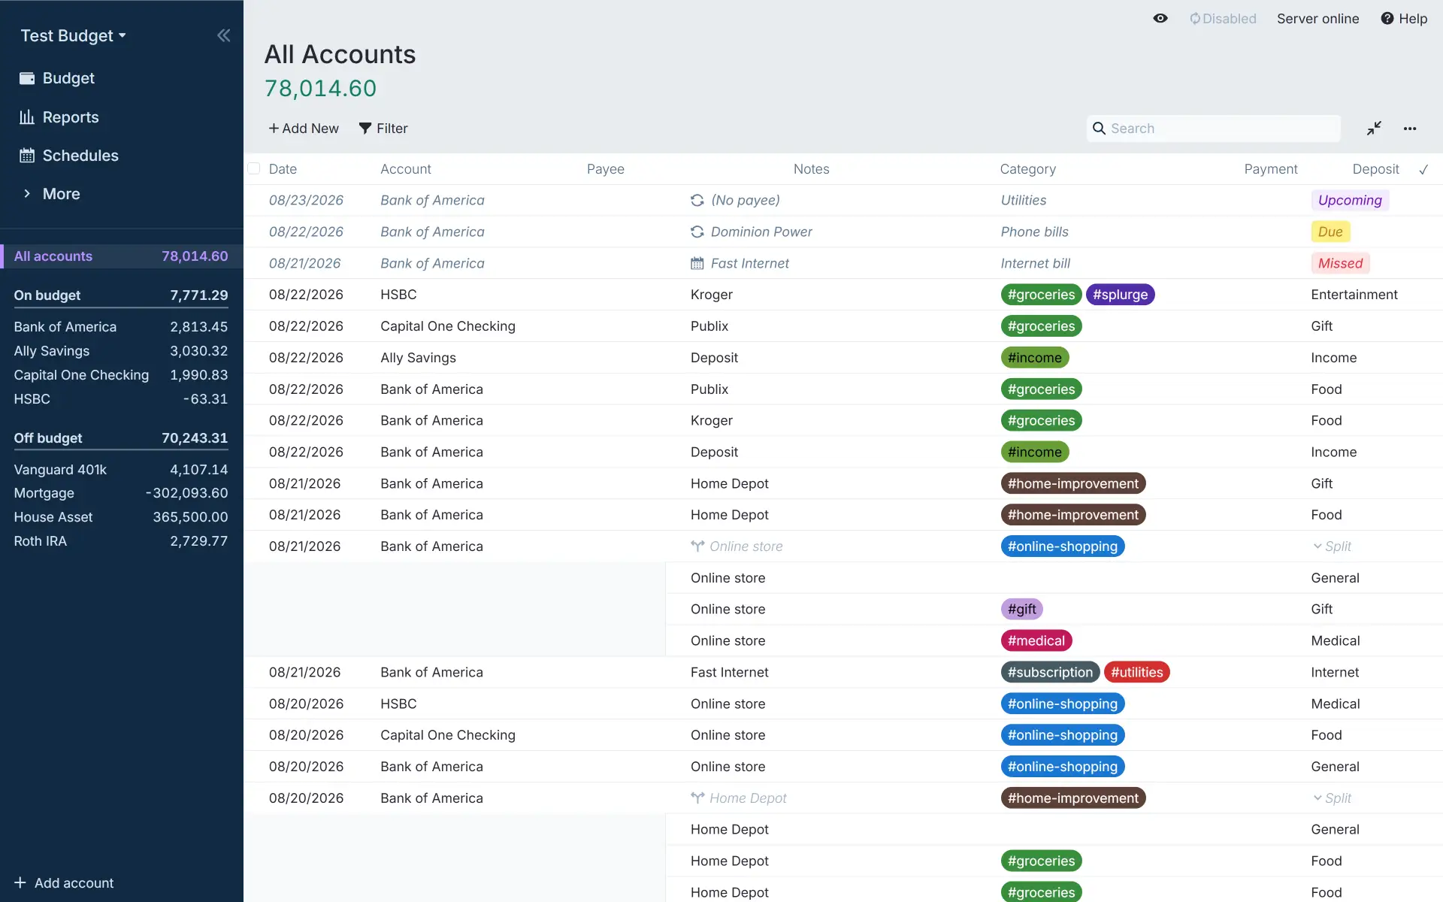Image resolution: width=1443 pixels, height=902 pixels.
Task: Click the #utilities tag
Action: point(1136,672)
